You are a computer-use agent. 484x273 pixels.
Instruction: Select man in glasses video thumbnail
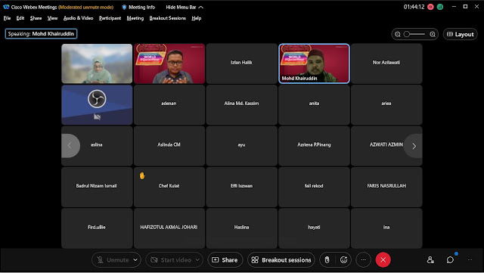tap(169, 64)
